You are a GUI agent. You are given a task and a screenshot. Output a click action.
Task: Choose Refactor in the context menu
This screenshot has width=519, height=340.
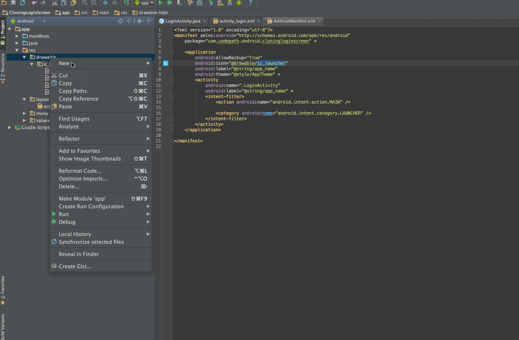click(x=69, y=139)
